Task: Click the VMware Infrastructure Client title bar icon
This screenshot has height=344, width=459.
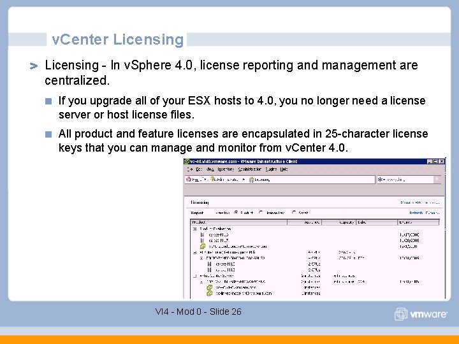Action: click(x=186, y=161)
